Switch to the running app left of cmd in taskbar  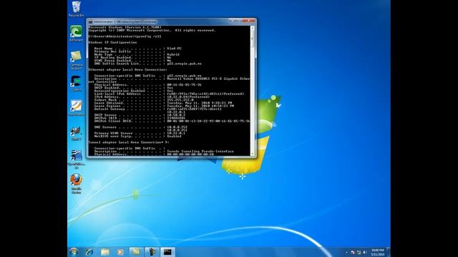[x=152, y=252]
